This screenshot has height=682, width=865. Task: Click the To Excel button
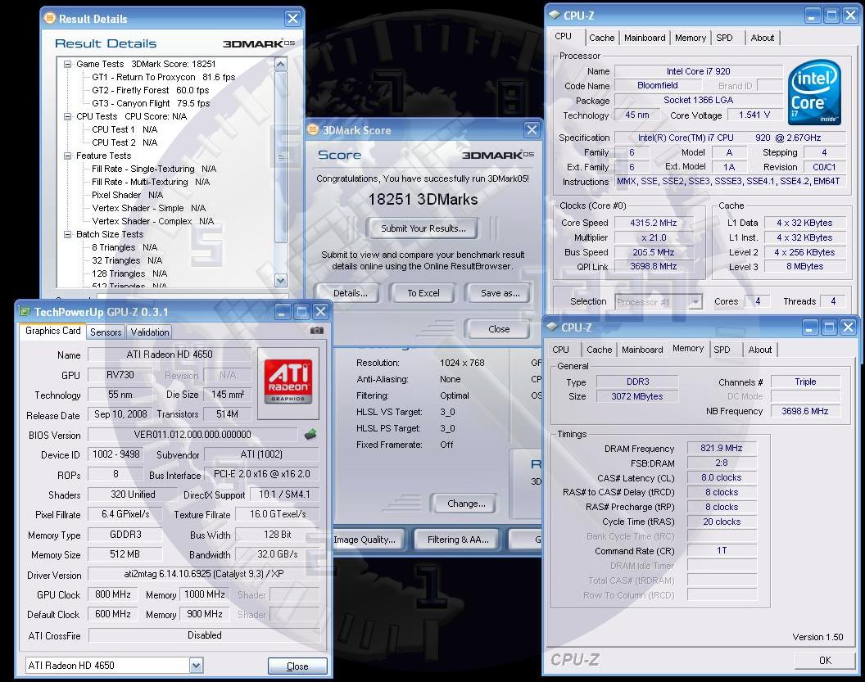[x=423, y=293]
